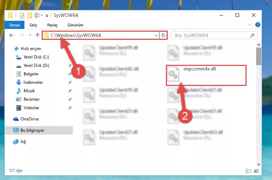
Task: Select Ağ in navigation pane
Action: (x=23, y=142)
